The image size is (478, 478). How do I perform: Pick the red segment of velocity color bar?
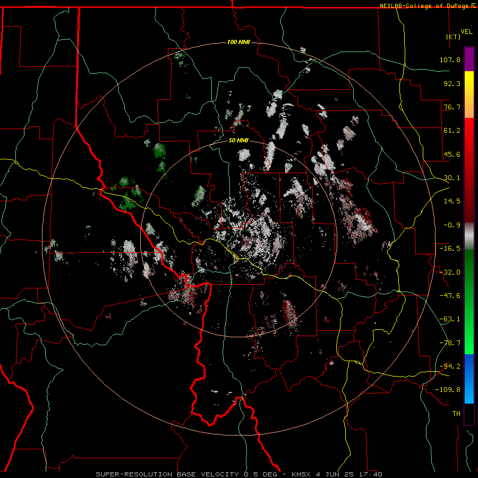(469, 170)
